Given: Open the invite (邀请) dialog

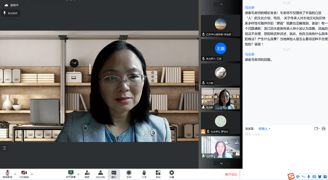Looking at the screenshot, I should (87, 174).
